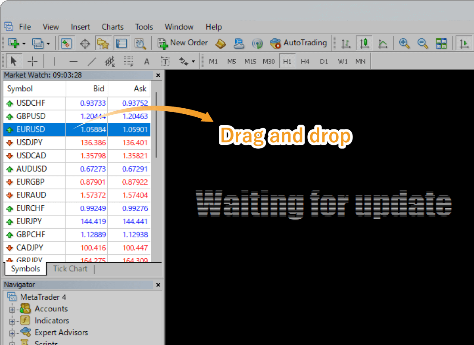
Task: Select the Equidistant Channel tool
Action: 109,61
